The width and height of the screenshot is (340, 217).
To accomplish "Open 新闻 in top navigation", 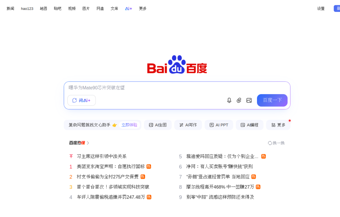I will click(x=10, y=9).
